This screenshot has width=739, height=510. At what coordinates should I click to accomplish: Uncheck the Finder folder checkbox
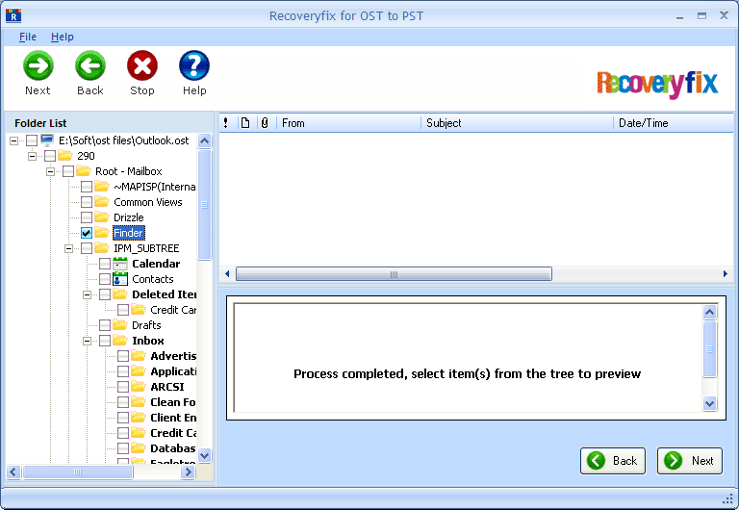(87, 233)
